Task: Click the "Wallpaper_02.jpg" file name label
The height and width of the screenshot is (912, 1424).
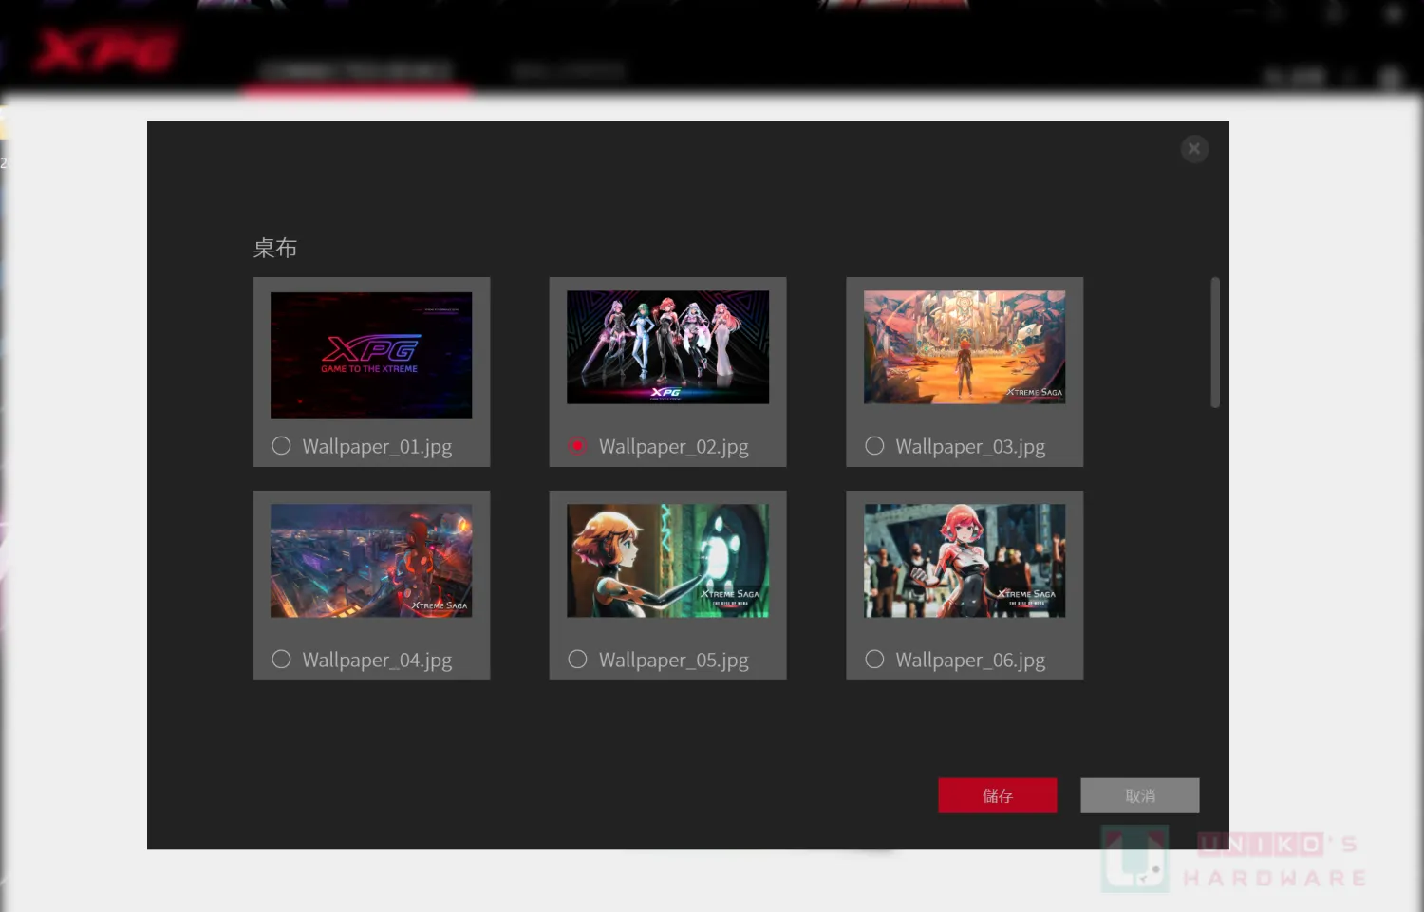Action: (674, 447)
